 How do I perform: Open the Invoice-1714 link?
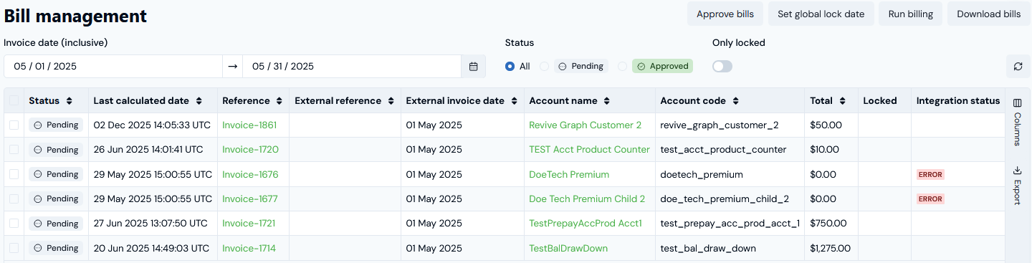click(249, 248)
